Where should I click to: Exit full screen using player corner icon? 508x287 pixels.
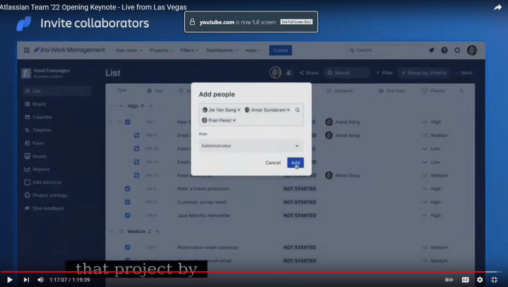pos(494,280)
